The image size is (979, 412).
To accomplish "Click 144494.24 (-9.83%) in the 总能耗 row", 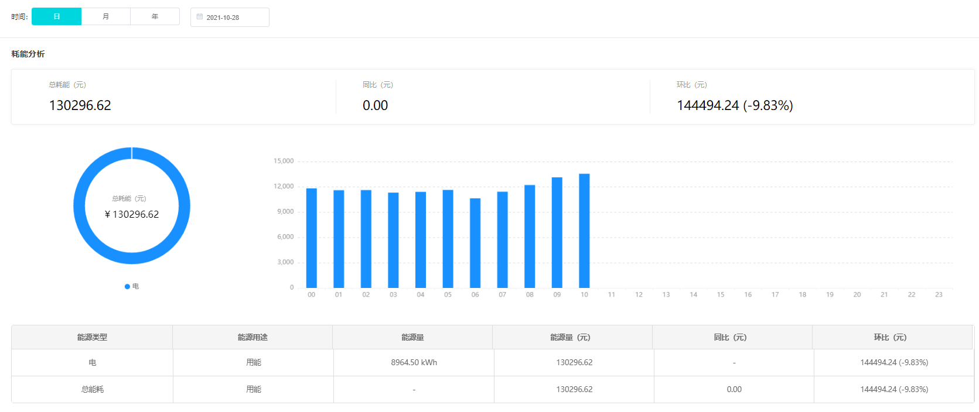I will pos(894,389).
